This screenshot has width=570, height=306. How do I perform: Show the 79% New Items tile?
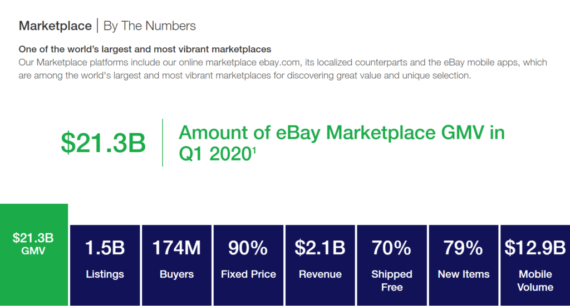point(464,265)
